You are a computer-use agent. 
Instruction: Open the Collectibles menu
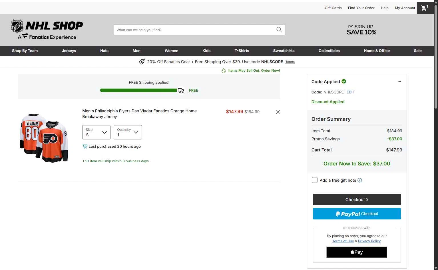point(329,51)
